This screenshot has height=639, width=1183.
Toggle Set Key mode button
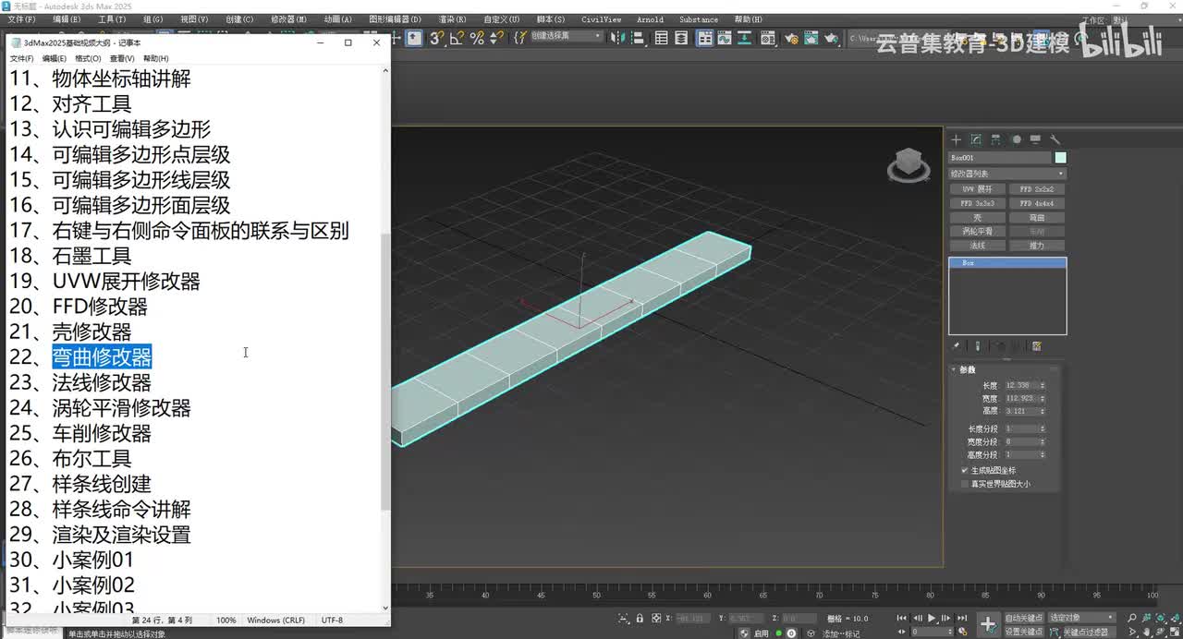(1024, 632)
